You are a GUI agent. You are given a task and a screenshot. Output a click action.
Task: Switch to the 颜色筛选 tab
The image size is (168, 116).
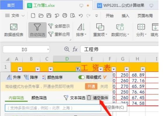(x=39, y=98)
